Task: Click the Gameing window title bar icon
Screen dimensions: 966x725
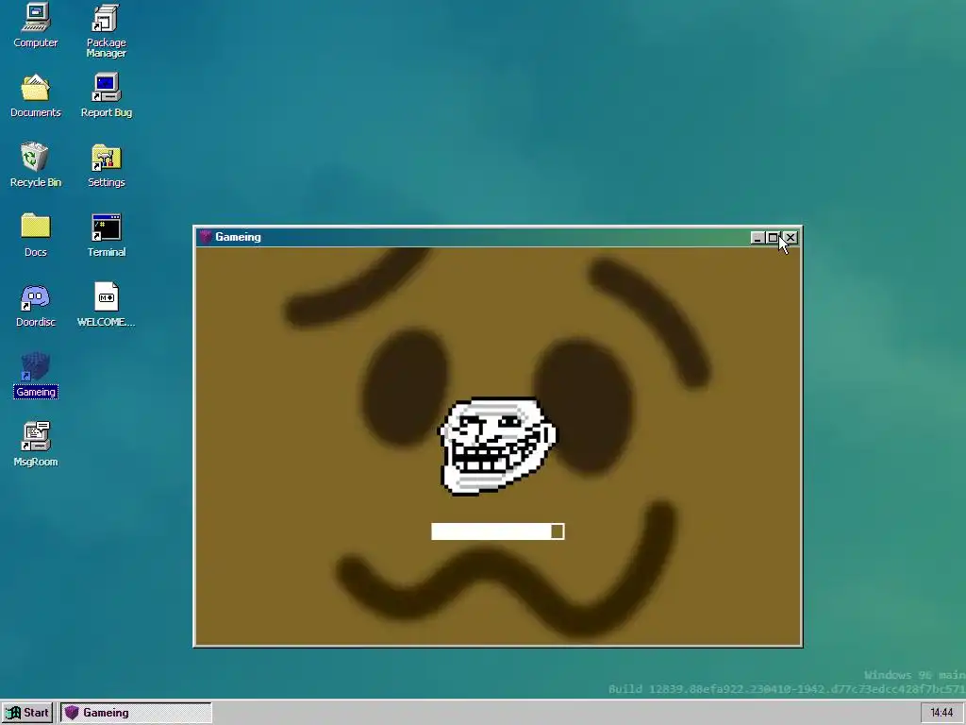Action: pyautogui.click(x=206, y=237)
